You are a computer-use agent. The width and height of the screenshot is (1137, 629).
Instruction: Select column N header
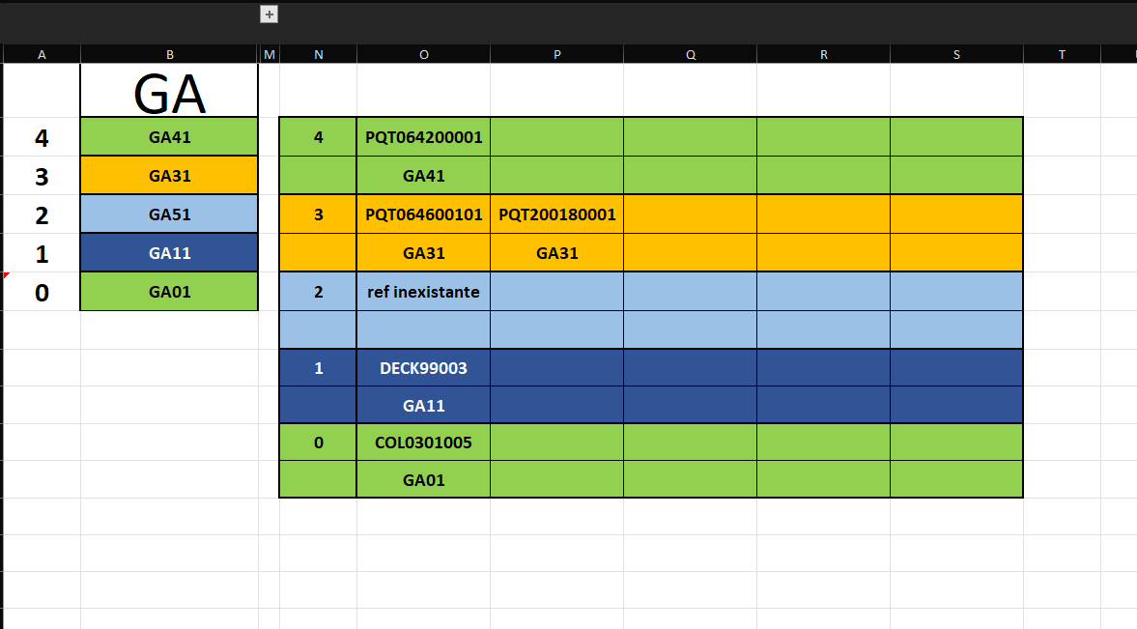tap(319, 54)
